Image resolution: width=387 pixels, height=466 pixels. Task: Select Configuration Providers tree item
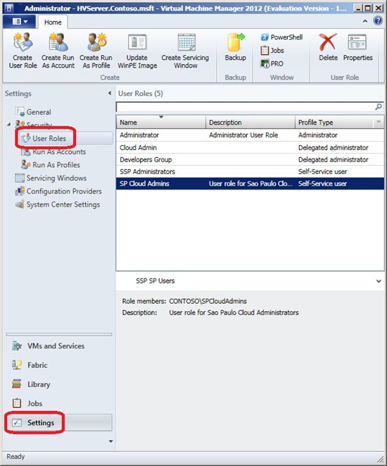[x=58, y=191]
